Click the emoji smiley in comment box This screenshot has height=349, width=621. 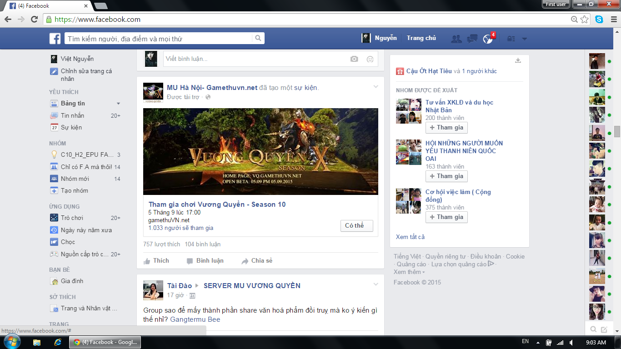[370, 59]
